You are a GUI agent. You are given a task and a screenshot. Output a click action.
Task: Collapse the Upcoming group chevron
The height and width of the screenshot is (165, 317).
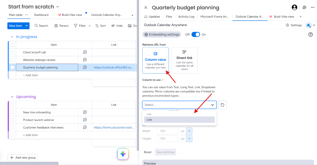[12, 97]
